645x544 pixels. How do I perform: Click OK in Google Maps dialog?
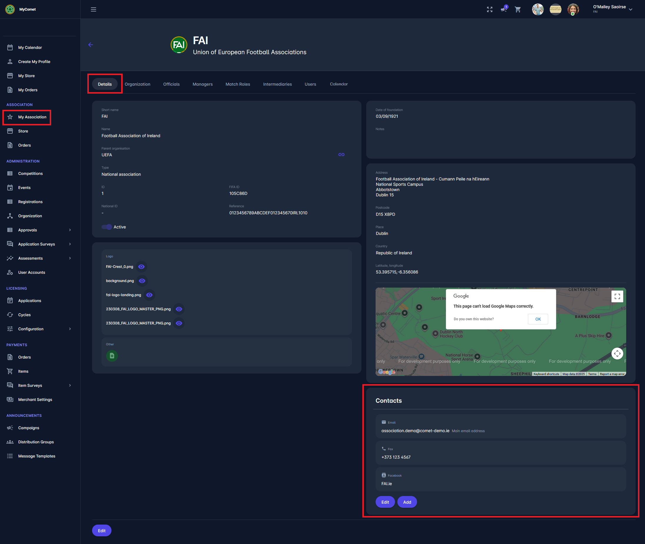pos(538,319)
